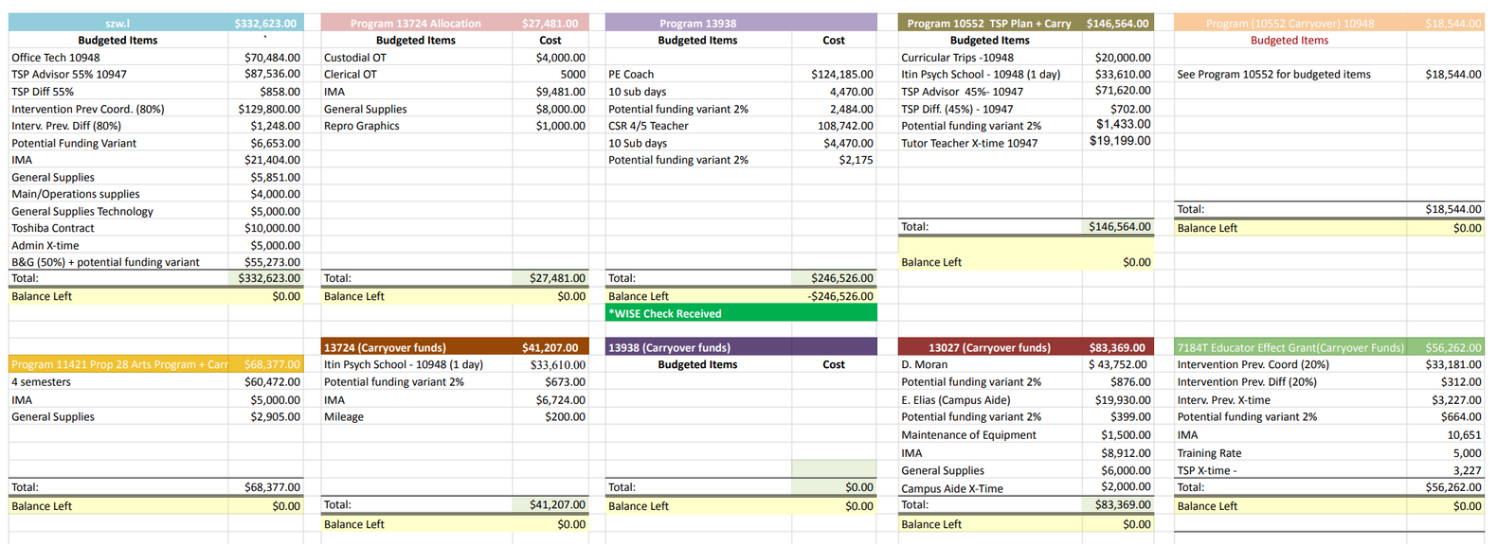
Task: Click the 'PE Coach' cell
Action: point(698,75)
